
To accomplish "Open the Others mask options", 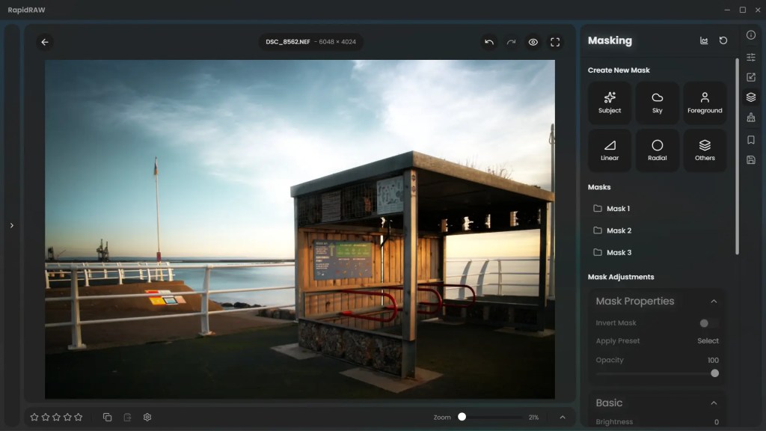I will (x=705, y=150).
